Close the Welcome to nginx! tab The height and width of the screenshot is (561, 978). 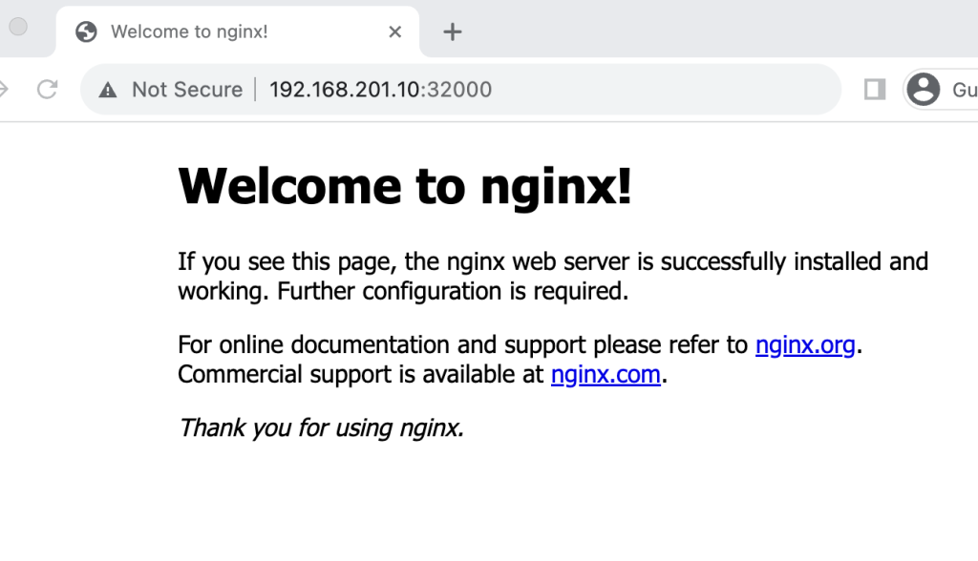coord(394,31)
